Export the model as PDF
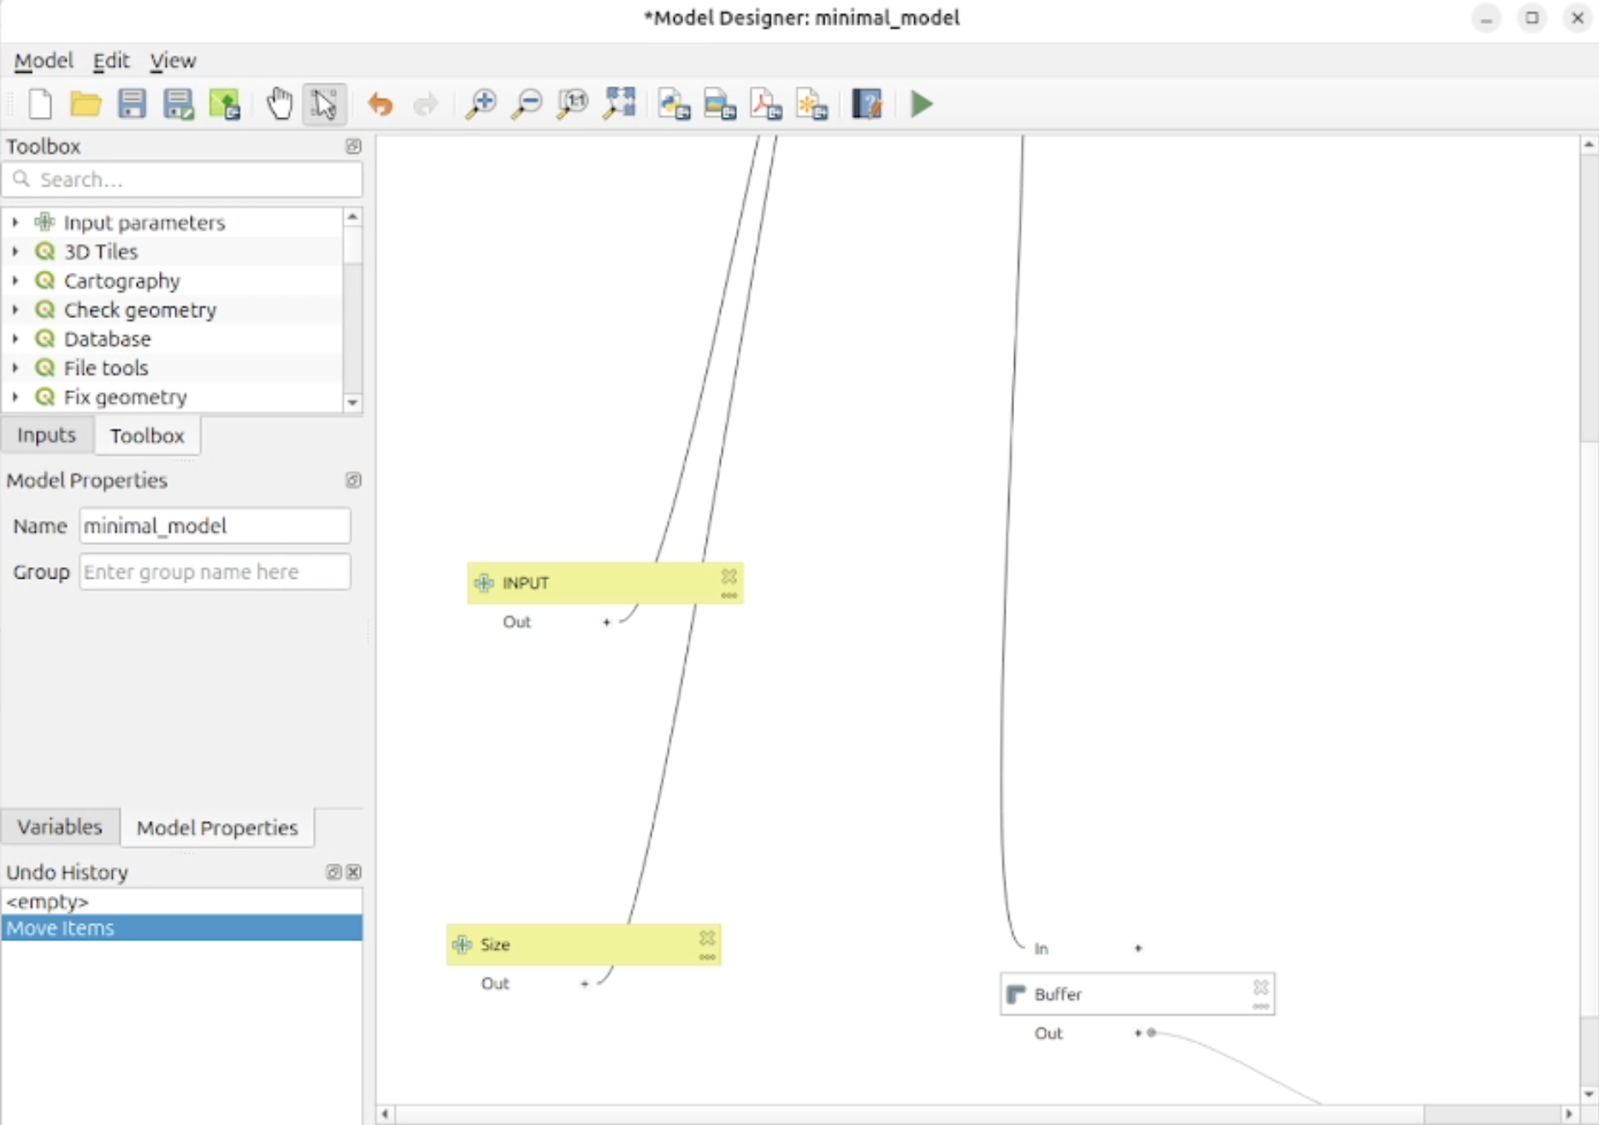The image size is (1599, 1125). point(765,104)
